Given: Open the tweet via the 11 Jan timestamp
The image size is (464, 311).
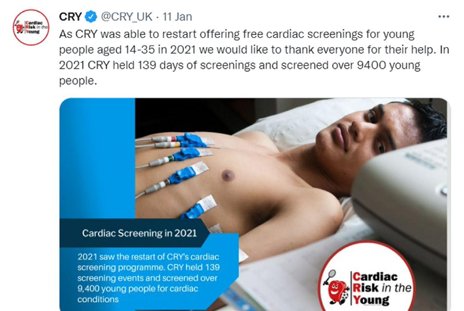Looking at the screenshot, I should (177, 17).
